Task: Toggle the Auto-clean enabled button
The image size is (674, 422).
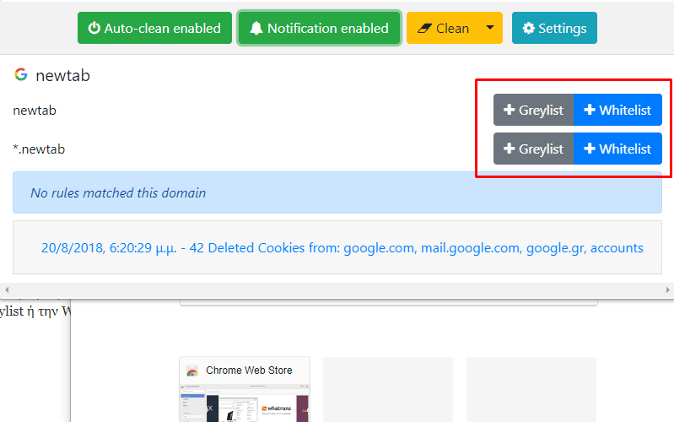Action: pos(154,28)
